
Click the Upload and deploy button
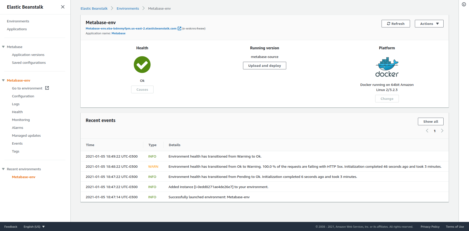pos(264,66)
